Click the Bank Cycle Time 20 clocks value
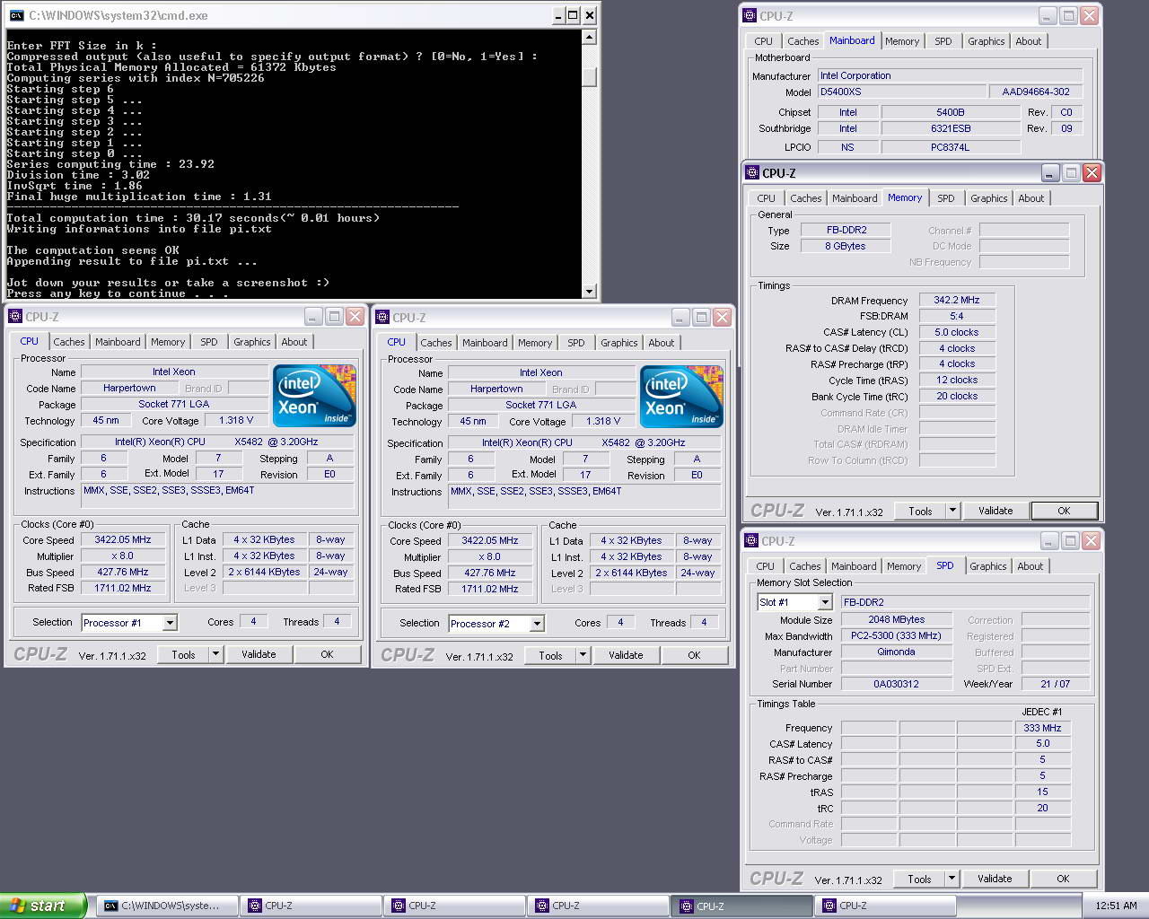Viewport: 1149px width, 919px height. click(957, 396)
